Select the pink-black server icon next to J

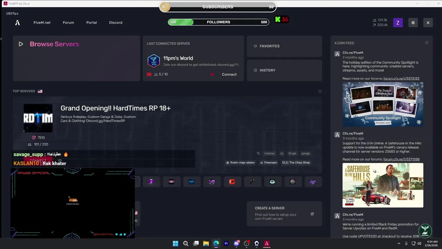[x=171, y=182]
